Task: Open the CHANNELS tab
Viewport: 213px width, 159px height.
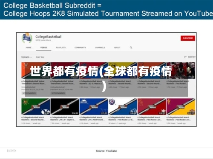Action: (x=100, y=47)
